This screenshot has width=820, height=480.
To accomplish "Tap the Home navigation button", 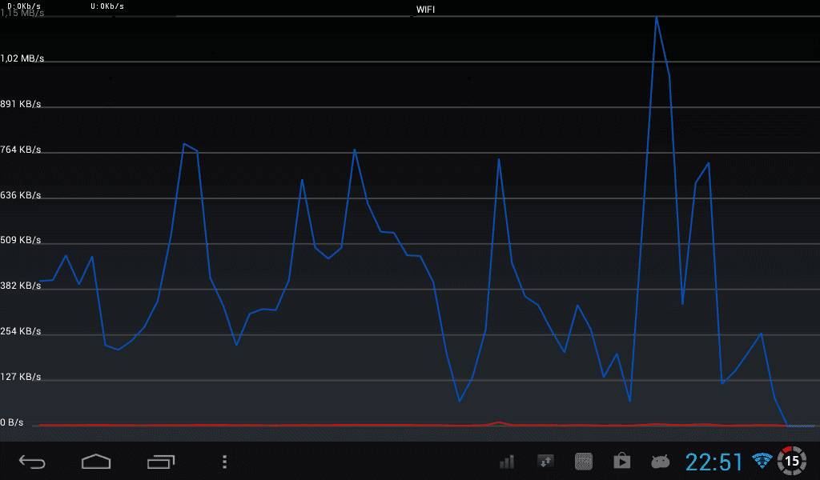I will [96, 462].
